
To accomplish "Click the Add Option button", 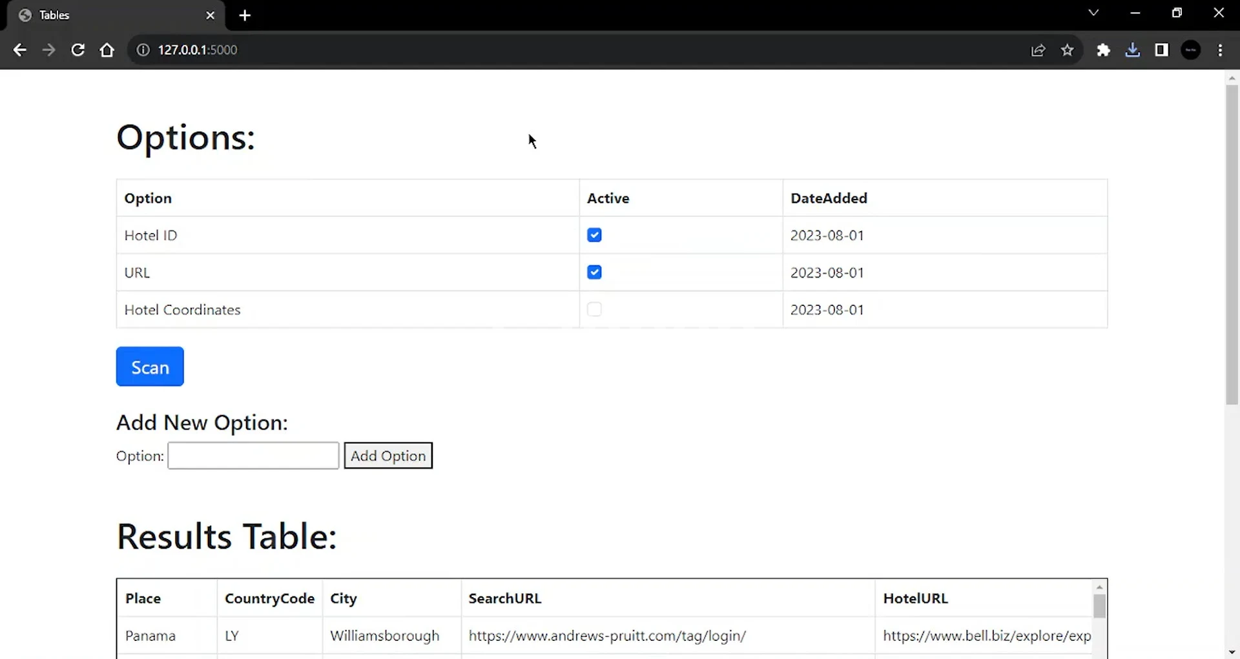I will [x=387, y=456].
